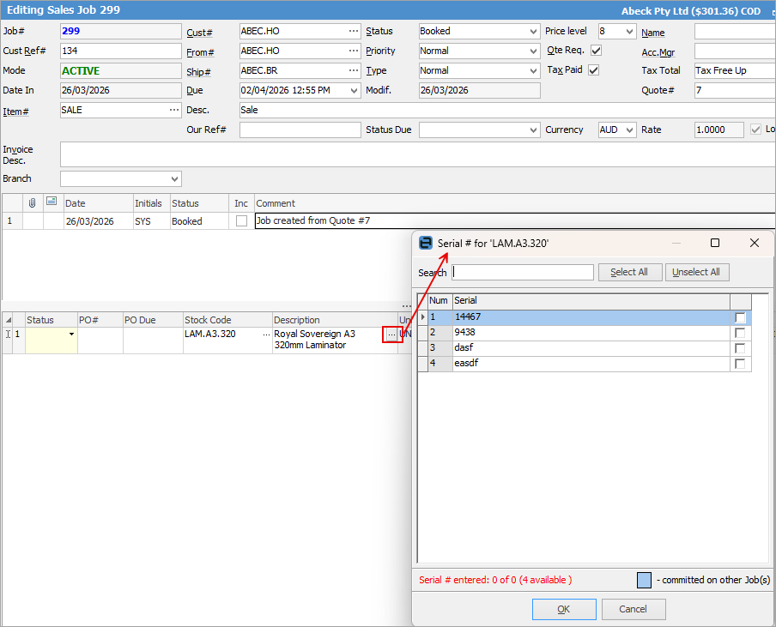Open the Currency dropdown showing AUD

click(x=628, y=130)
